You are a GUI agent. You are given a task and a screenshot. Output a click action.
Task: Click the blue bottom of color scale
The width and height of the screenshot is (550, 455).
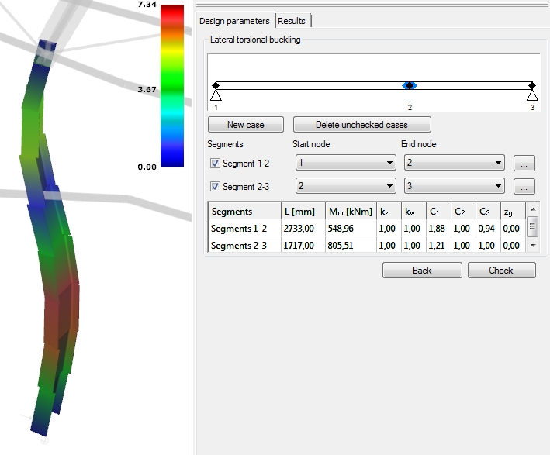click(172, 156)
